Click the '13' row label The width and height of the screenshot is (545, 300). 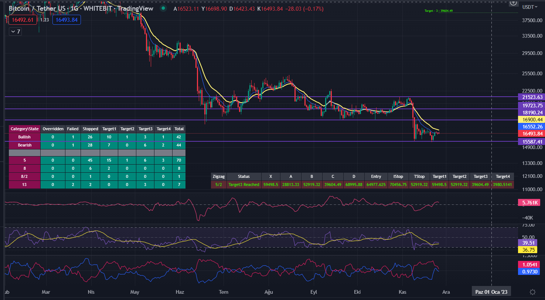click(x=24, y=185)
